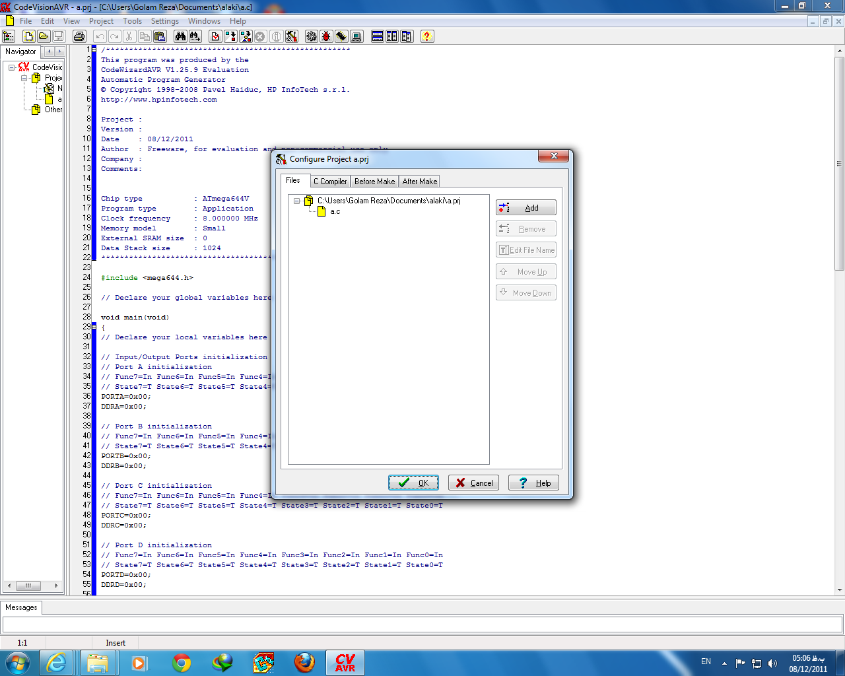
Task: Collapse the CodeVision root tree node
Action: point(12,67)
